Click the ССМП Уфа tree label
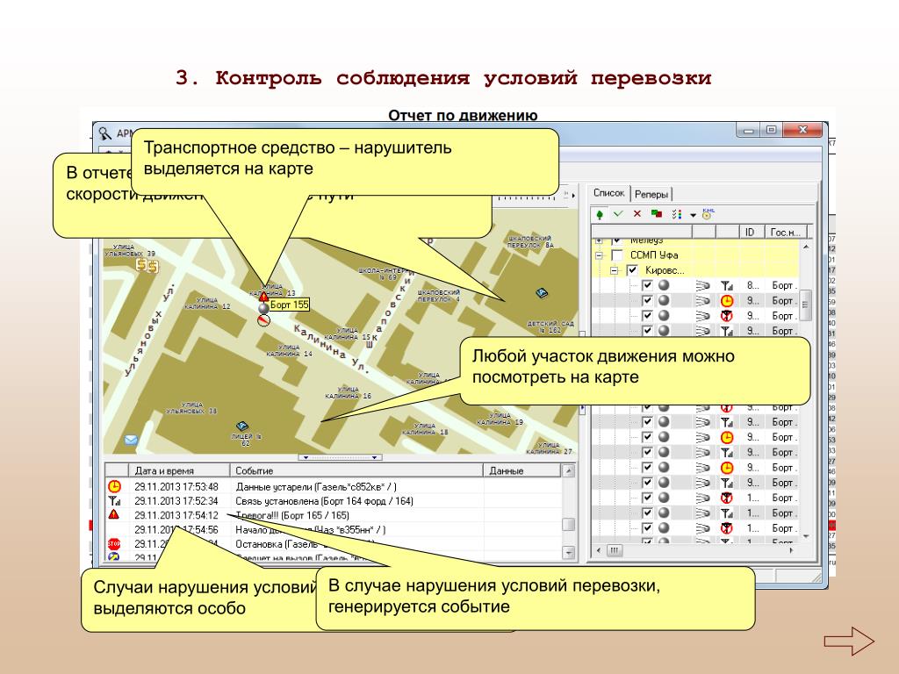The image size is (899, 674). click(654, 255)
